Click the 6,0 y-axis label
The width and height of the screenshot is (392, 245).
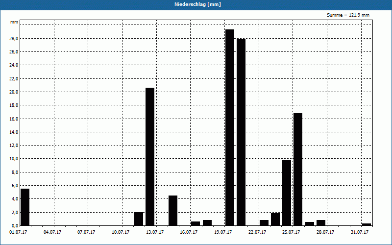[15, 186]
